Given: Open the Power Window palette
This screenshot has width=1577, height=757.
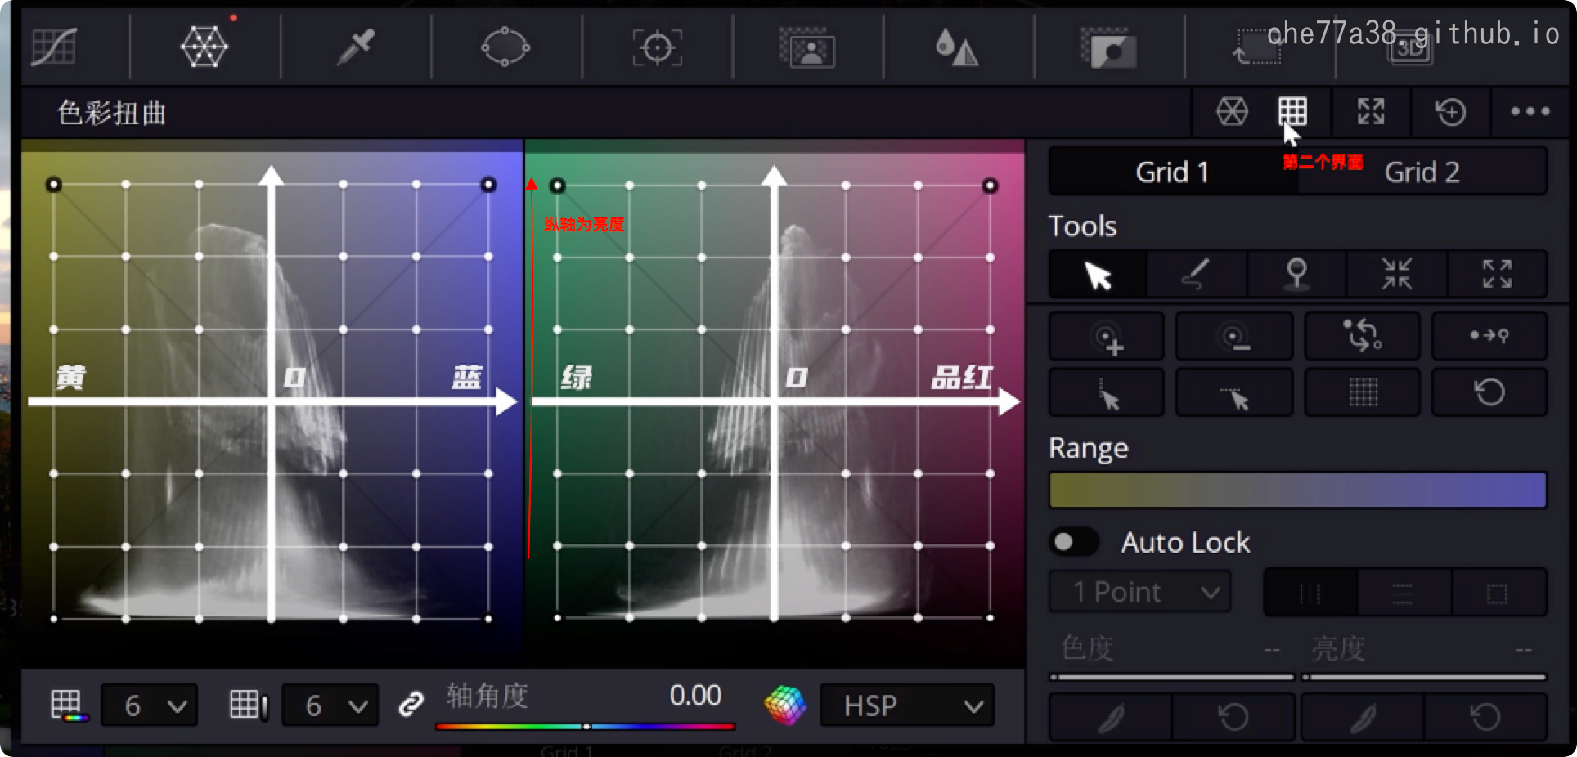Looking at the screenshot, I should (x=505, y=47).
